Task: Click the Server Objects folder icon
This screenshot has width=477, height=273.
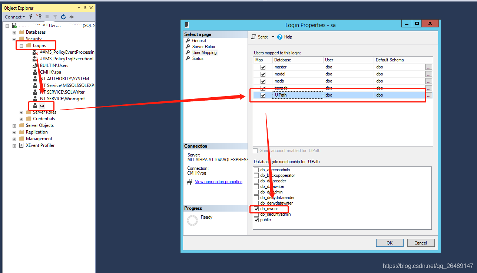Action: (21, 125)
